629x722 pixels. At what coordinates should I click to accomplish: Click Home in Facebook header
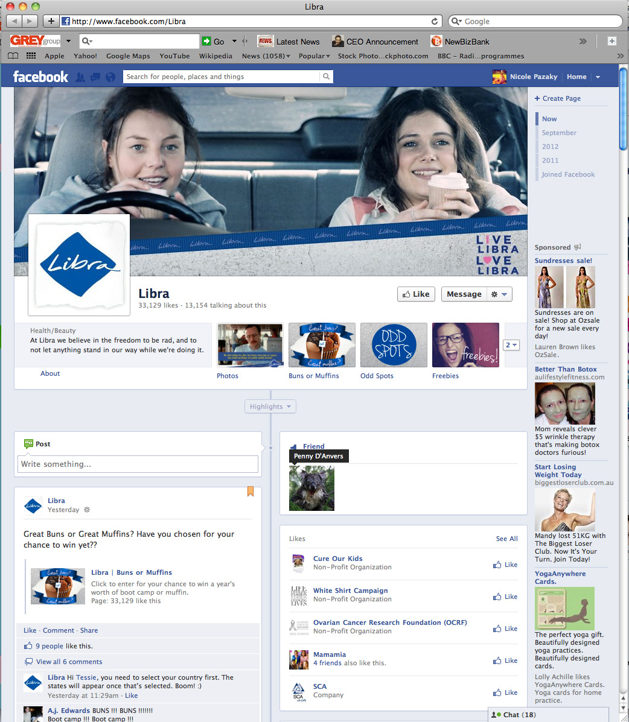click(x=576, y=77)
